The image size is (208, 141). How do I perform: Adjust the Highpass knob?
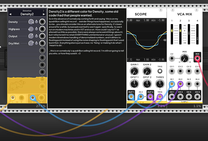31,29
